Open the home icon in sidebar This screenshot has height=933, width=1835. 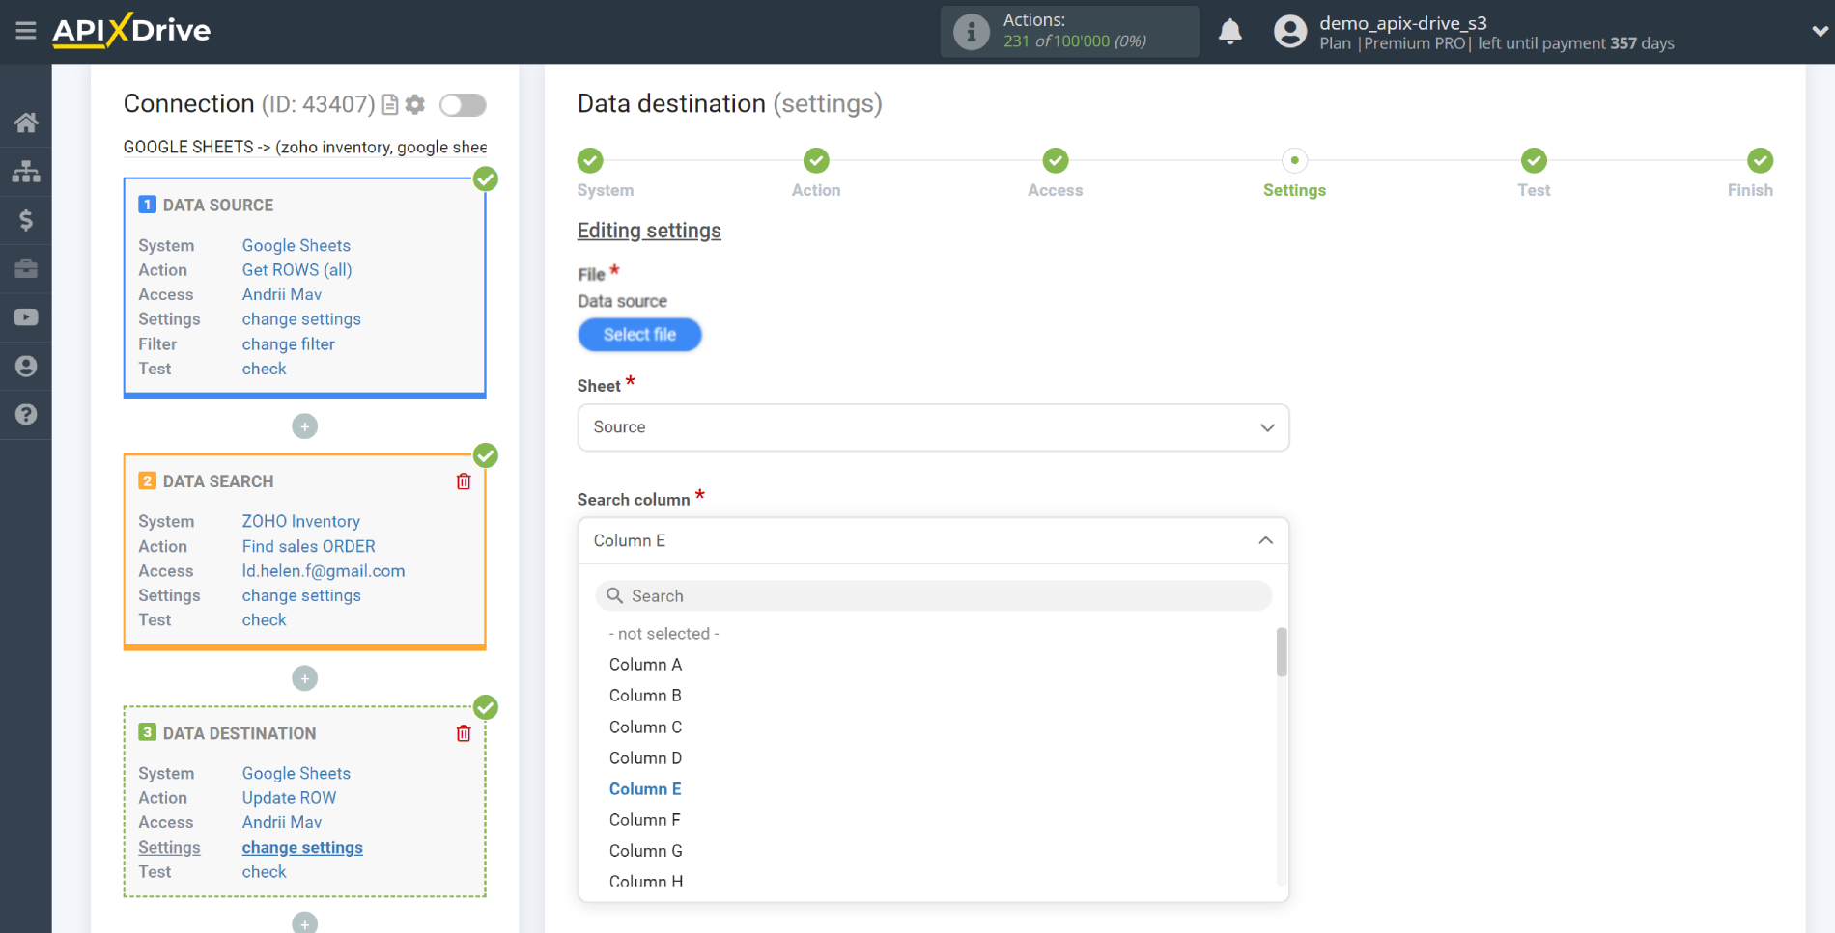coord(26,123)
